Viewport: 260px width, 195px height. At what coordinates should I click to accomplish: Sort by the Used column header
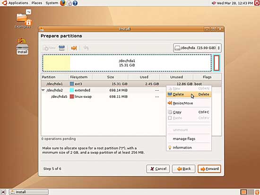144,77
